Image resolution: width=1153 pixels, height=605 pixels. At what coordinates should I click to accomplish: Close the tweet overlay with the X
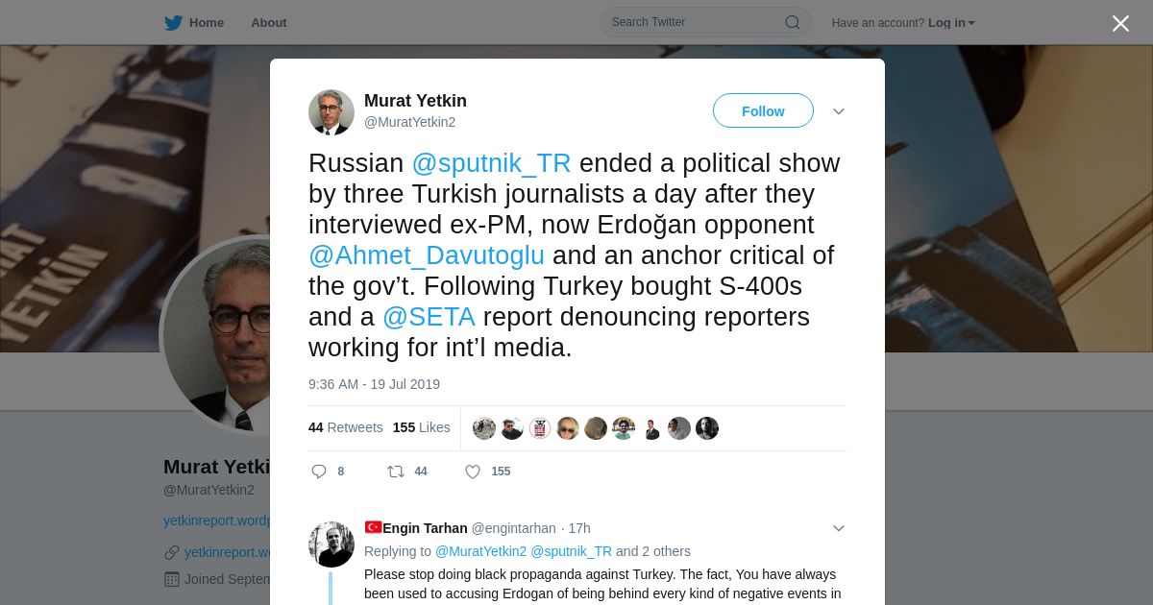click(x=1120, y=23)
